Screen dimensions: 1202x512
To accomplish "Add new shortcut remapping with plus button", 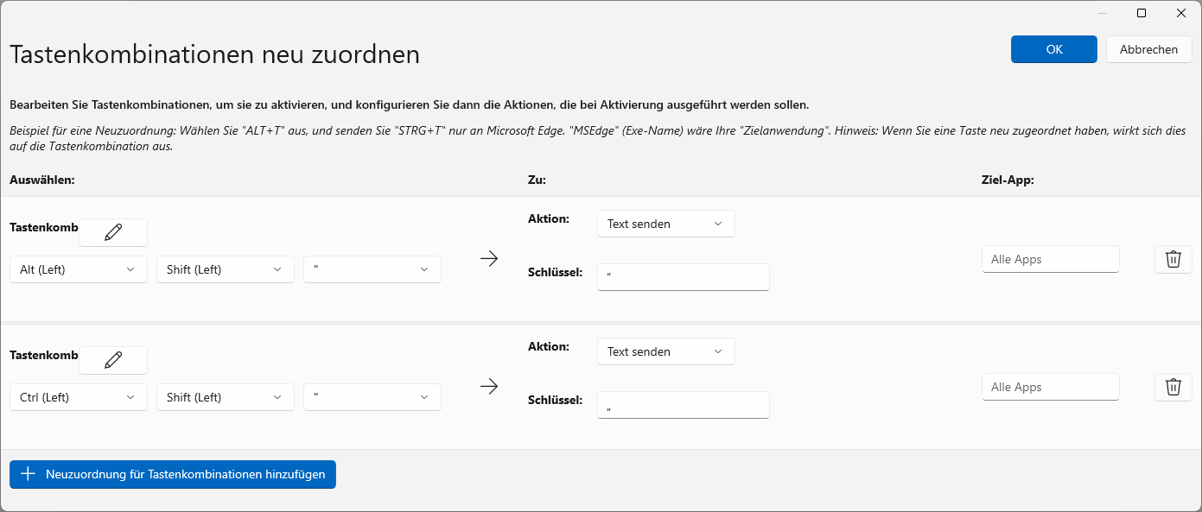I will [x=173, y=474].
